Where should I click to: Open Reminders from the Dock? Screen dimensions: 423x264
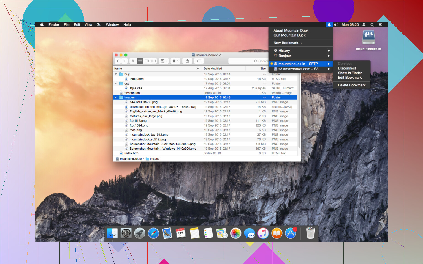208,233
